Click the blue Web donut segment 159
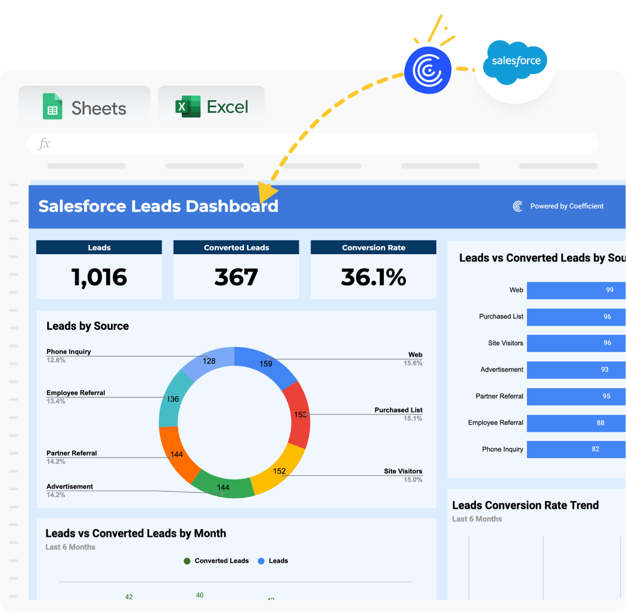Image resolution: width=626 pixels, height=612 pixels. pyautogui.click(x=266, y=363)
